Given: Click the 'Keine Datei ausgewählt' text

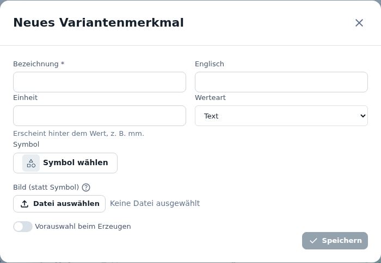Looking at the screenshot, I should (x=155, y=203).
